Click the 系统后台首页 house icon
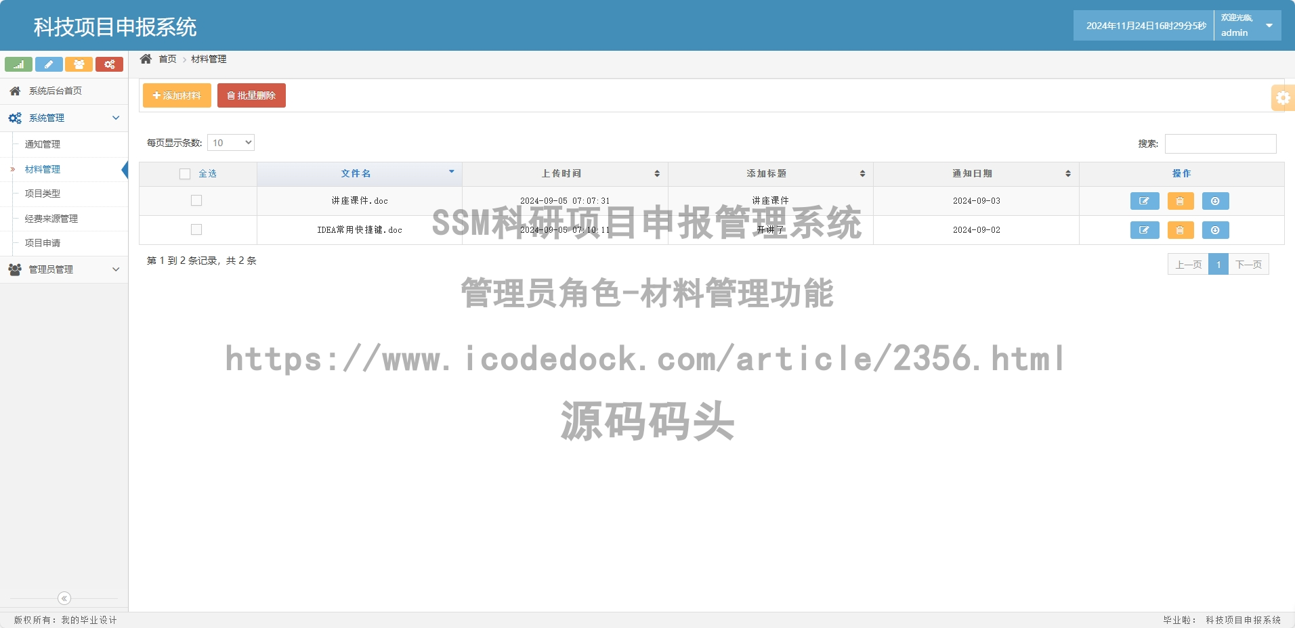The width and height of the screenshot is (1295, 628). [15, 91]
